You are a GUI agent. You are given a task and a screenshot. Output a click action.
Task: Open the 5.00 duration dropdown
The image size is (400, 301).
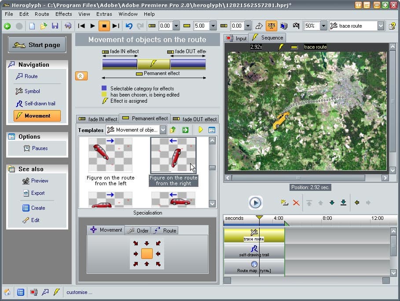click(213, 26)
